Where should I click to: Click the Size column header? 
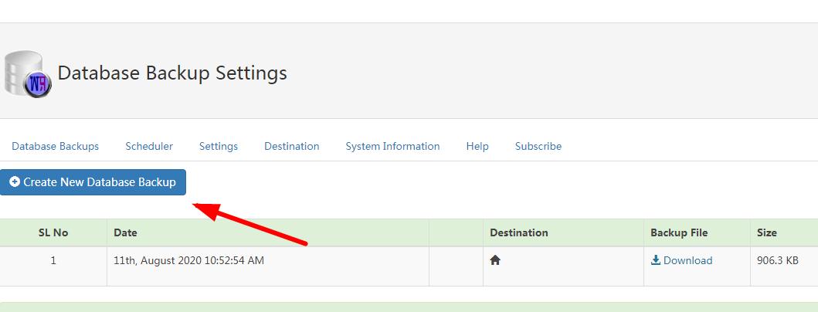pyautogui.click(x=767, y=232)
